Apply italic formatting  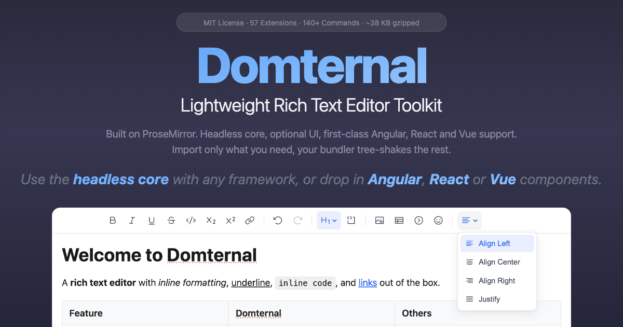[132, 220]
